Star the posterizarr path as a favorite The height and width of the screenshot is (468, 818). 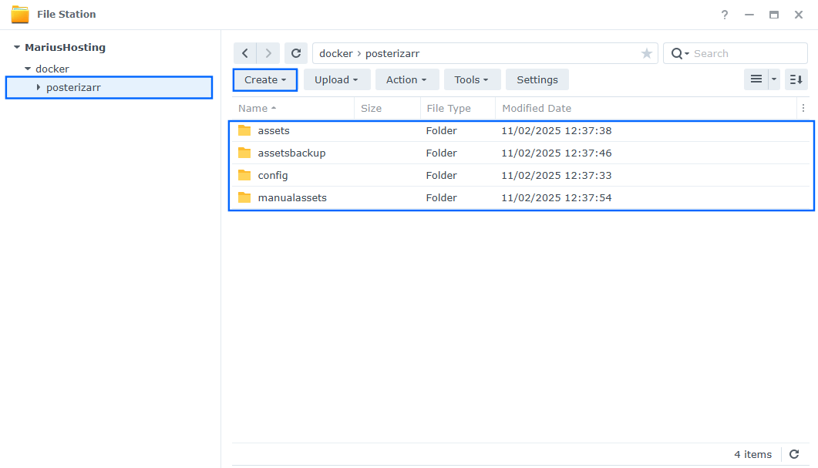tap(646, 52)
